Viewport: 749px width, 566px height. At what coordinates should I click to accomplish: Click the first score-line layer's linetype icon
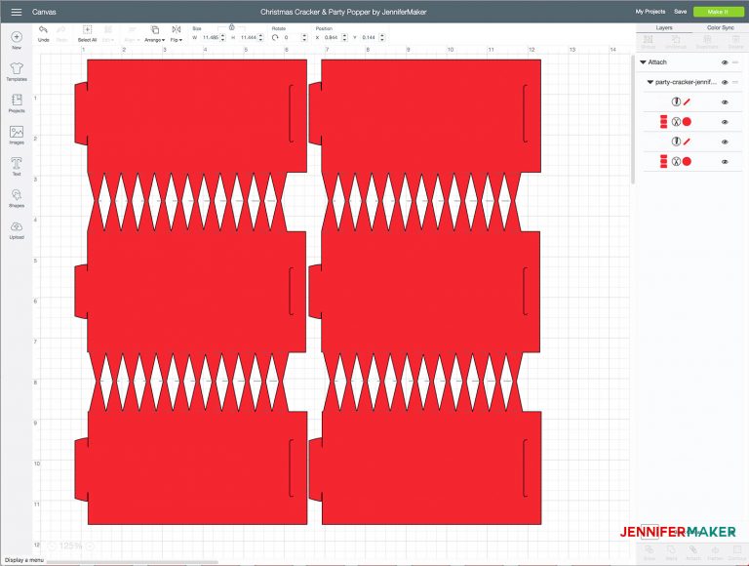[676, 101]
